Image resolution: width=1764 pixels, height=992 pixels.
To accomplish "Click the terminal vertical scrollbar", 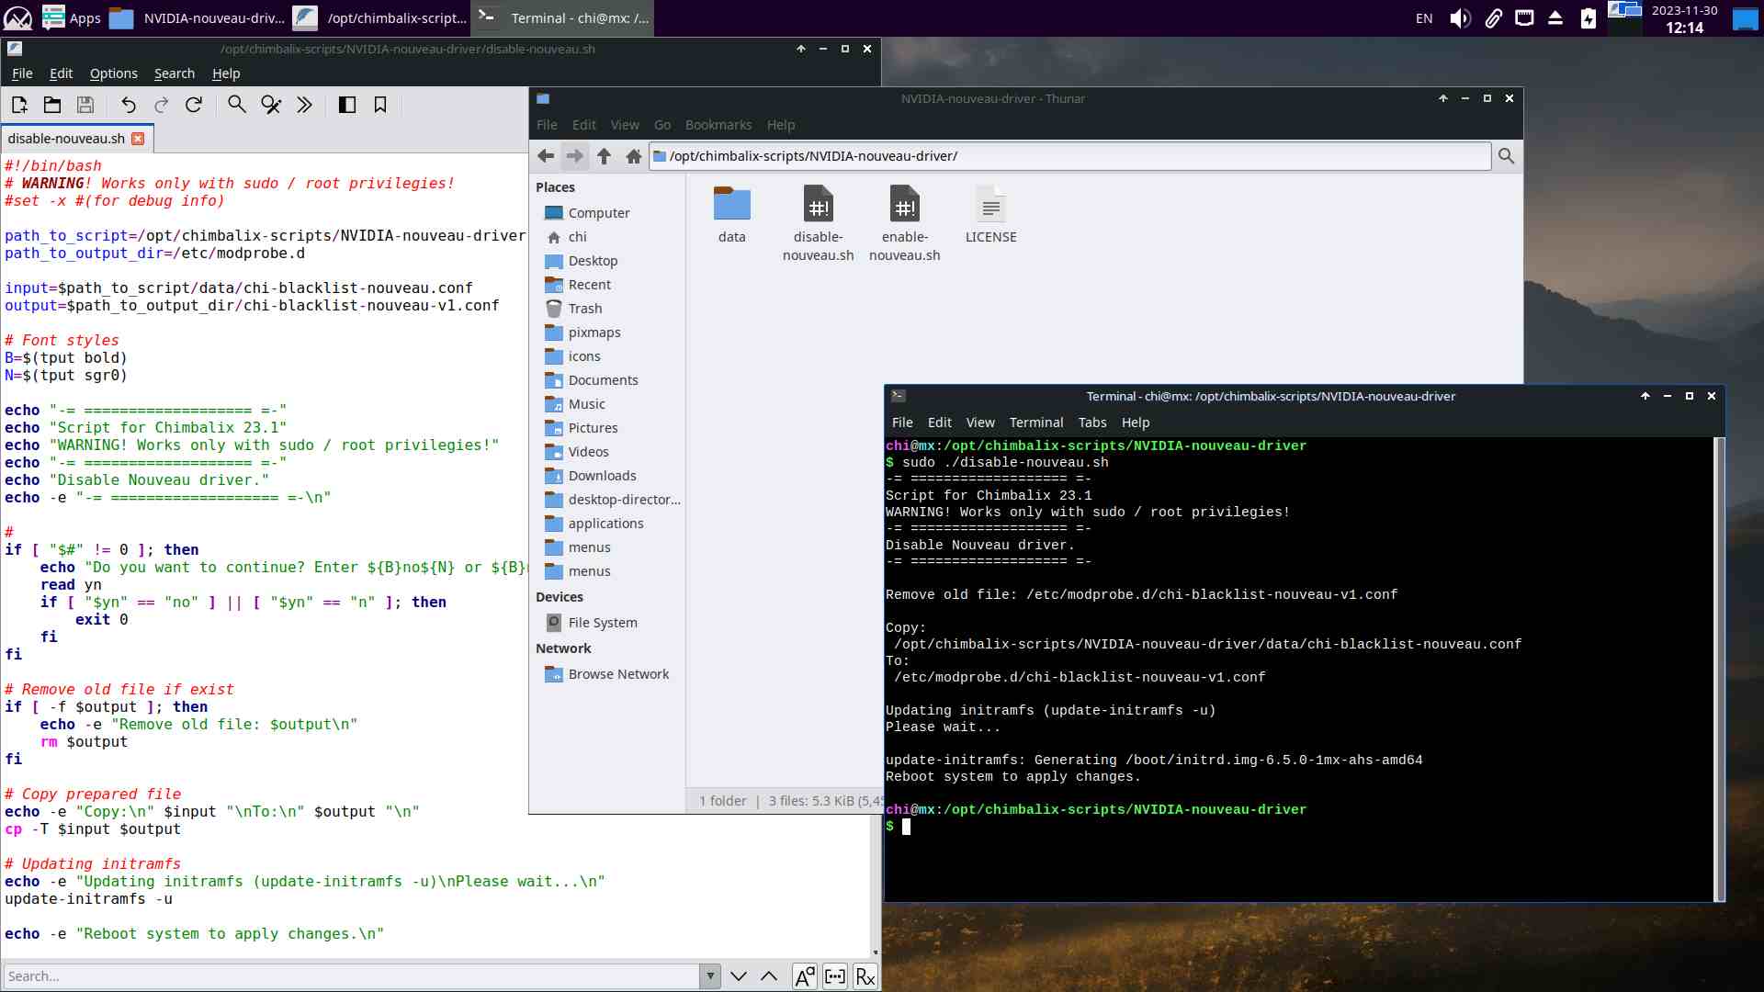I will 1719,669.
